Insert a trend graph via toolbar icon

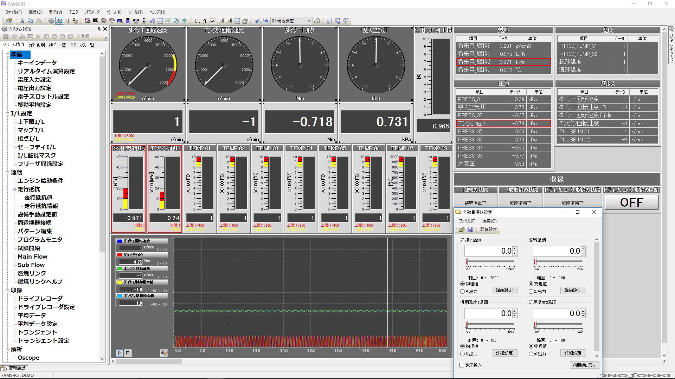pos(88,21)
